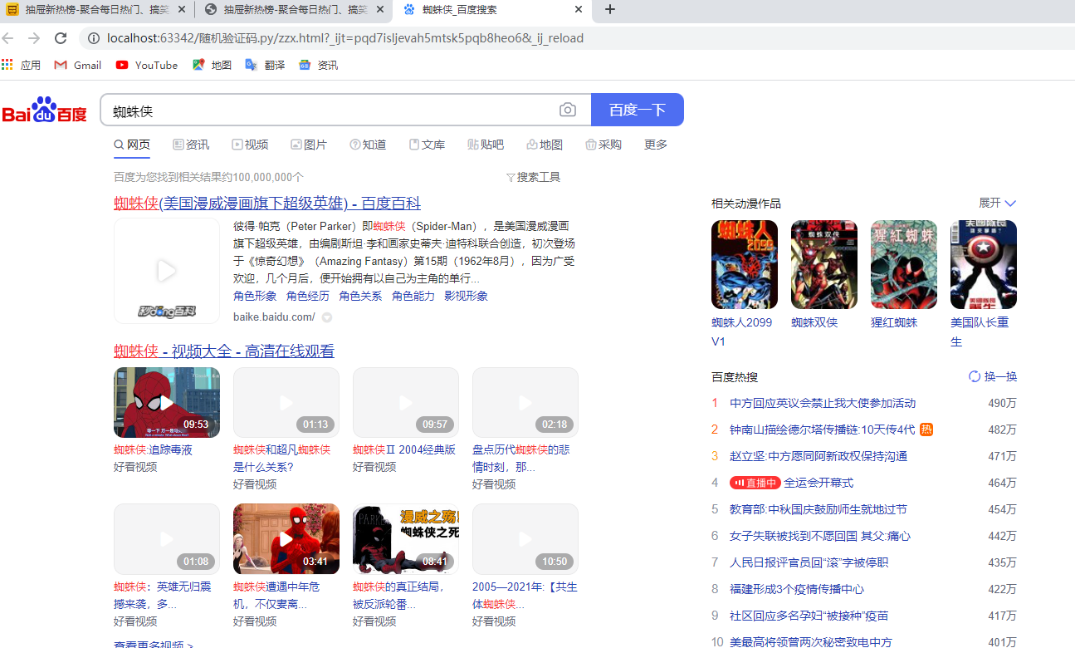Click the 直播中 live badge
This screenshot has width=1075, height=648.
coord(755,483)
